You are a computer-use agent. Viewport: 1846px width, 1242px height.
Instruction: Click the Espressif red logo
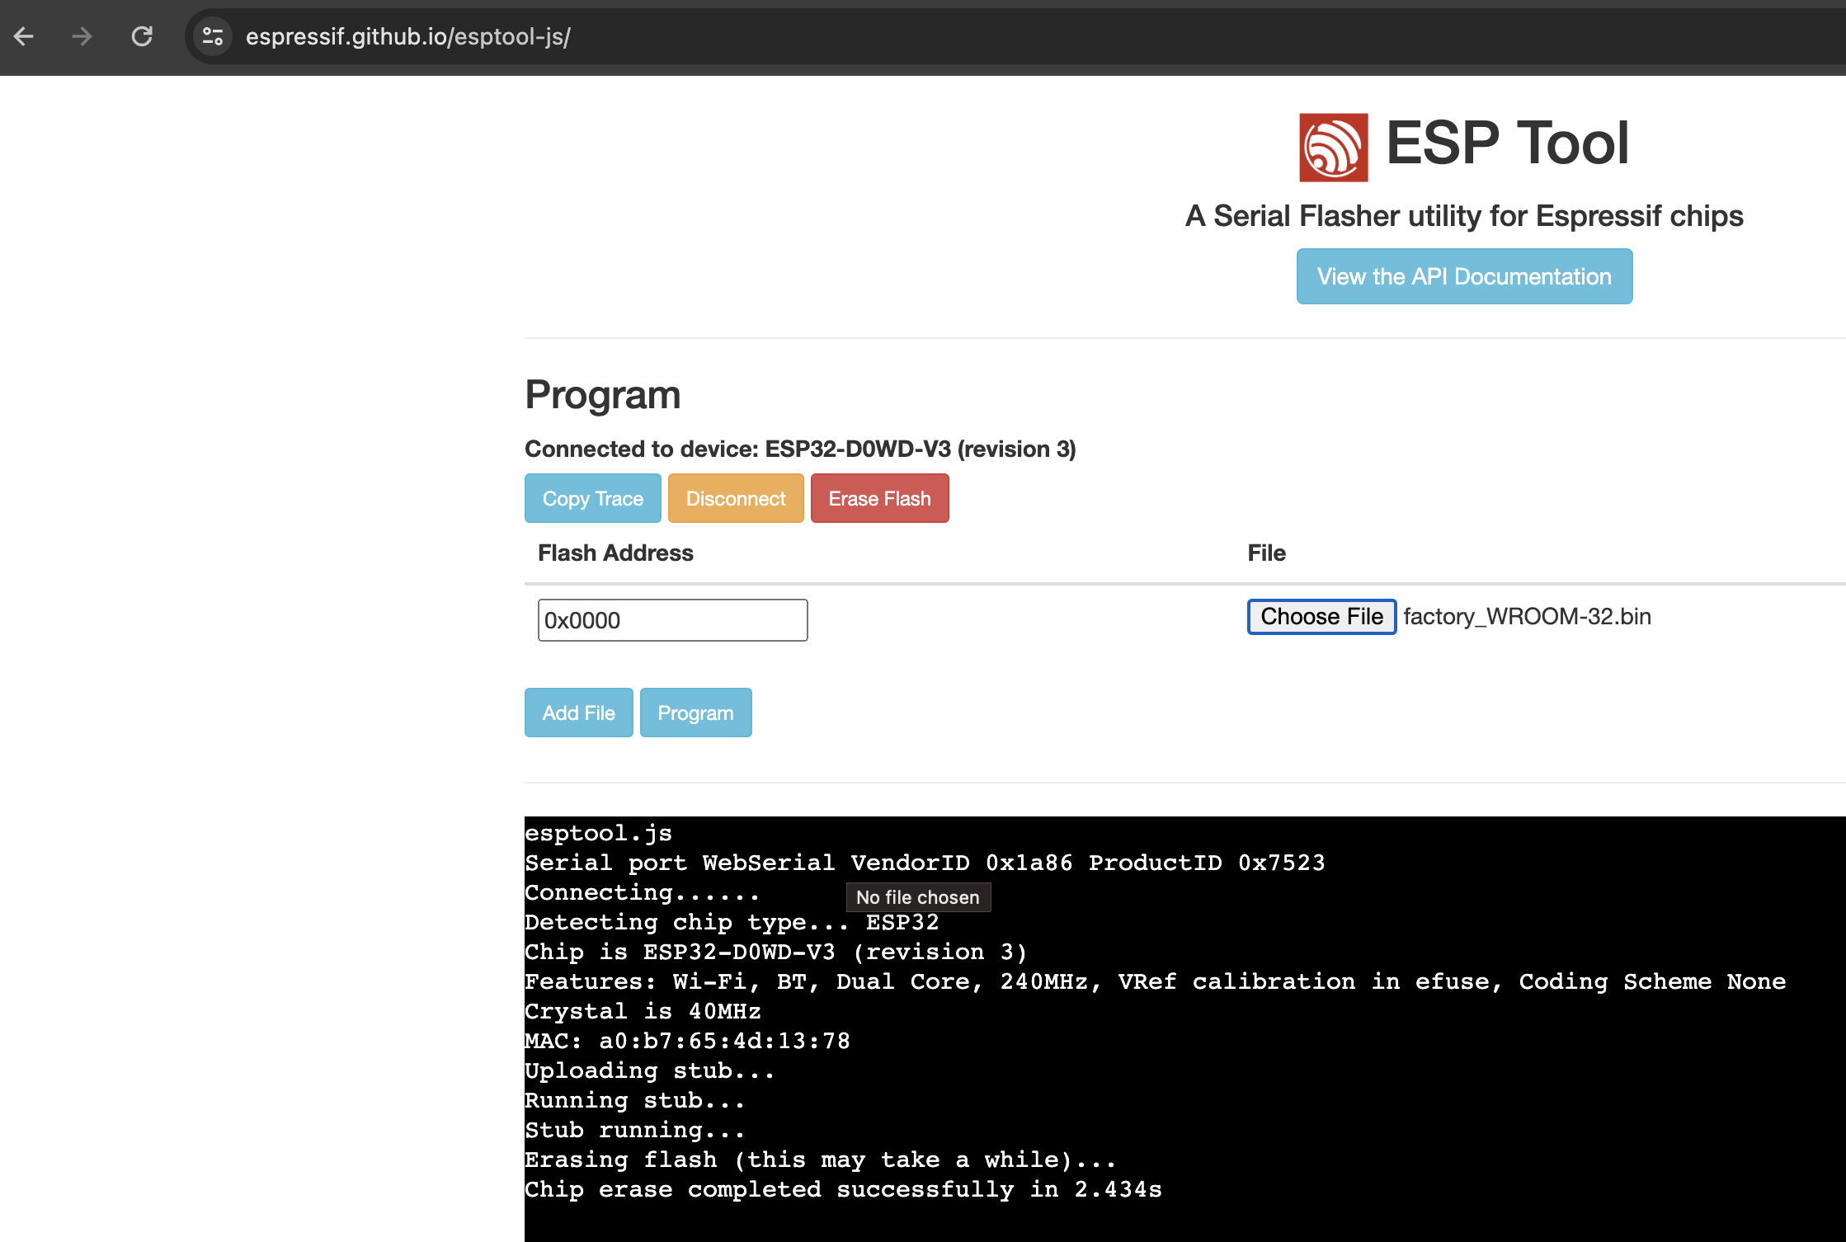1333,147
